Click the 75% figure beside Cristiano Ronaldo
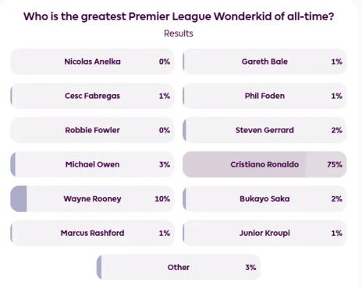 (x=335, y=164)
